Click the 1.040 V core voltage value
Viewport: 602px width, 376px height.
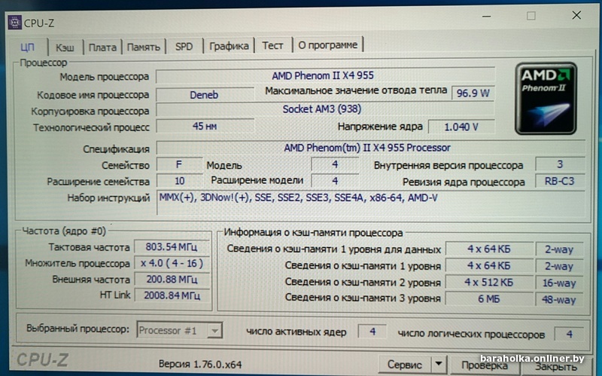coord(461,127)
